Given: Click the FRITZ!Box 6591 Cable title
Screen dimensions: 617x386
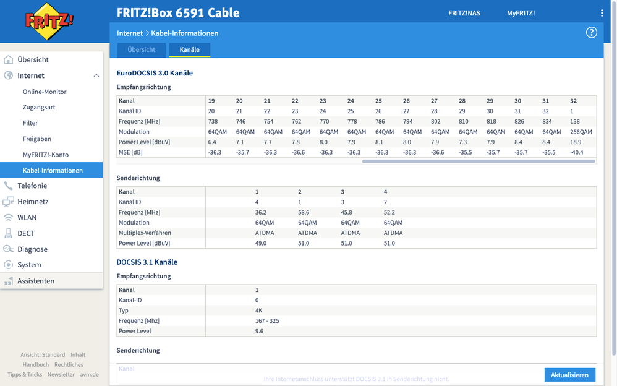Looking at the screenshot, I should (178, 13).
